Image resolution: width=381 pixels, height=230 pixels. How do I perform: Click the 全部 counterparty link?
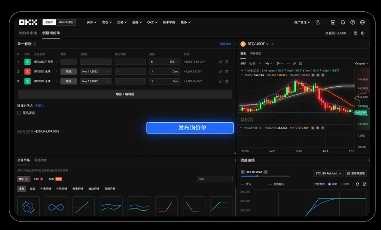coord(39,106)
